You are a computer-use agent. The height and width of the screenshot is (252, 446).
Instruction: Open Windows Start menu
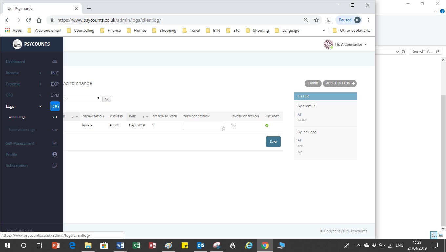[x=8, y=245]
